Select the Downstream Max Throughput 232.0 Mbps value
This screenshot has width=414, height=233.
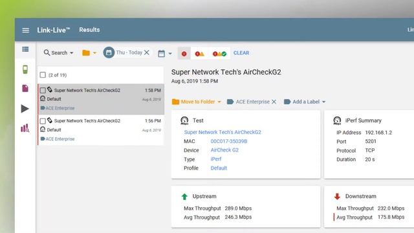pyautogui.click(x=391, y=208)
